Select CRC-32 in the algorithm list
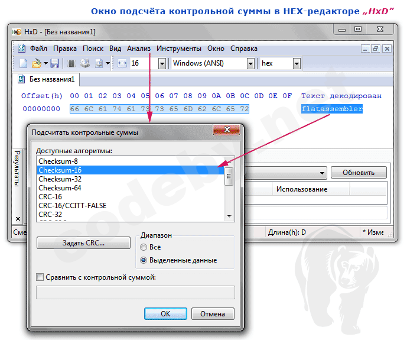Image resolution: width=407 pixels, height=340 pixels. tap(131, 214)
